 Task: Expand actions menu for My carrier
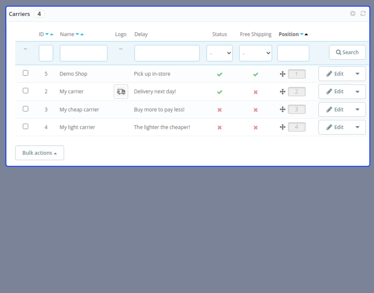[358, 92]
